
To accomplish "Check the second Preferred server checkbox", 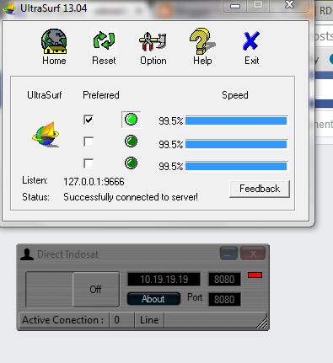I will tap(89, 141).
